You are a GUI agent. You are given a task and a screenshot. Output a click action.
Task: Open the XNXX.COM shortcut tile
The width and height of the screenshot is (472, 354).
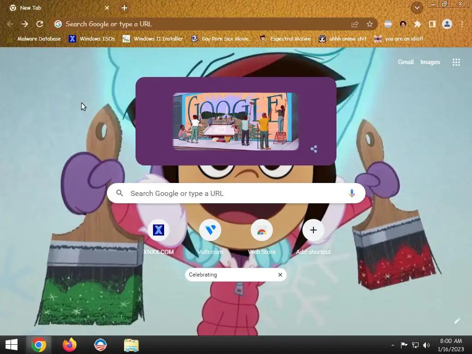(x=159, y=237)
